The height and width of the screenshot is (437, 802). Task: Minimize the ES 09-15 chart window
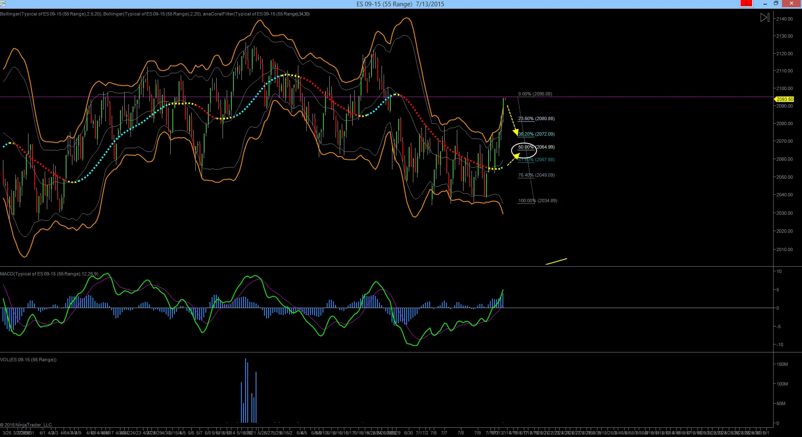pyautogui.click(x=765, y=3)
